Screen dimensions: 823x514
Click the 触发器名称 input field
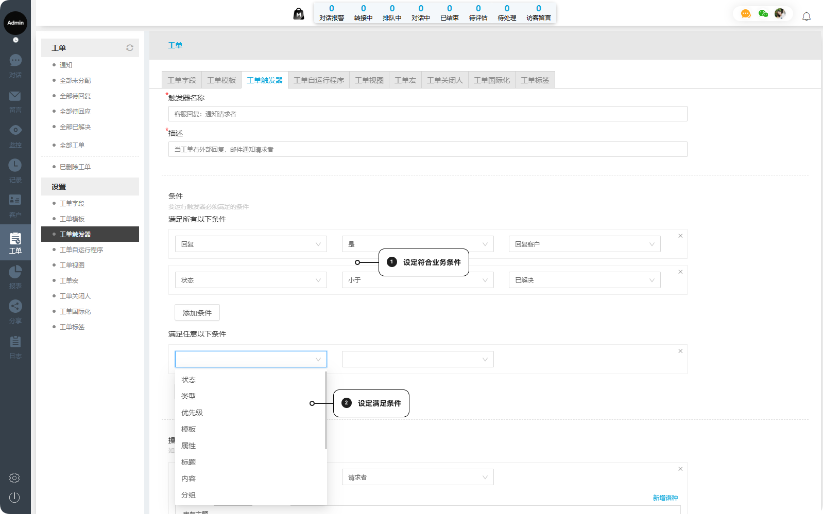tap(427, 114)
